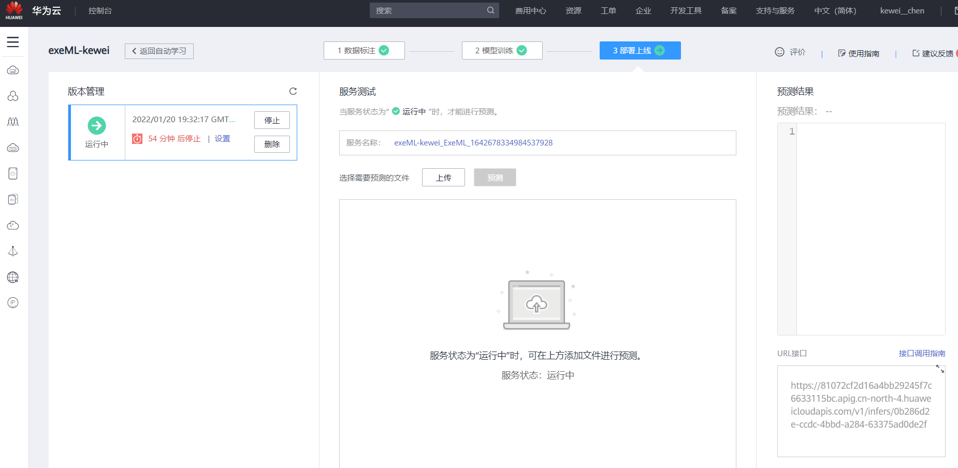Image resolution: width=958 pixels, height=468 pixels.
Task: Open 费用中心 in top navigation
Action: point(531,10)
